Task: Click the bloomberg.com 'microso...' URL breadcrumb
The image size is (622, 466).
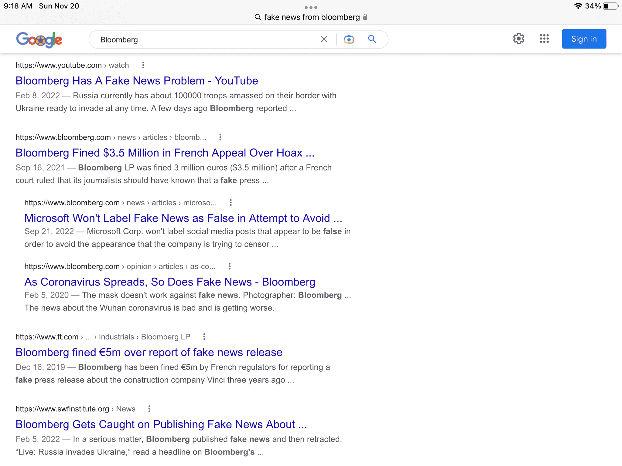Action: click(121, 203)
